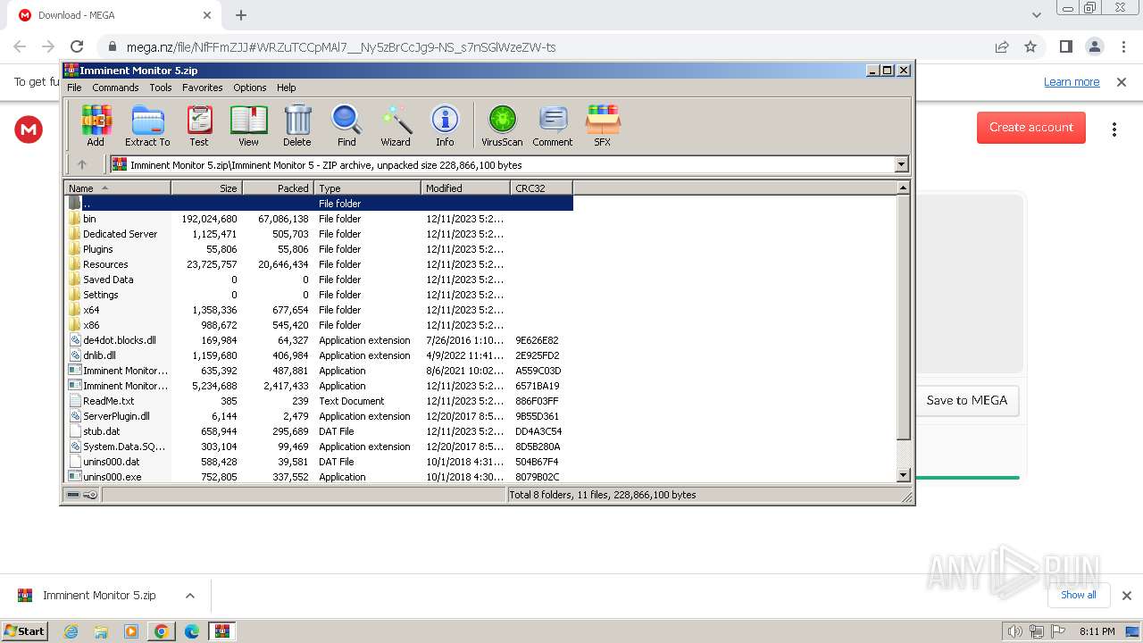Follow the Learn more link

1072,82
